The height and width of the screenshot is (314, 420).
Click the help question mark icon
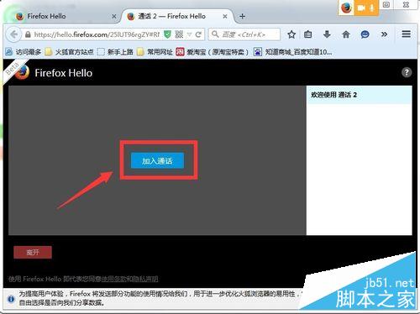tap(407, 72)
